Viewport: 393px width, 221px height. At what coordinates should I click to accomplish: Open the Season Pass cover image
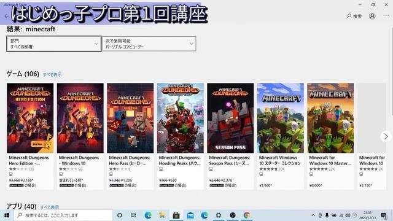(x=230, y=118)
